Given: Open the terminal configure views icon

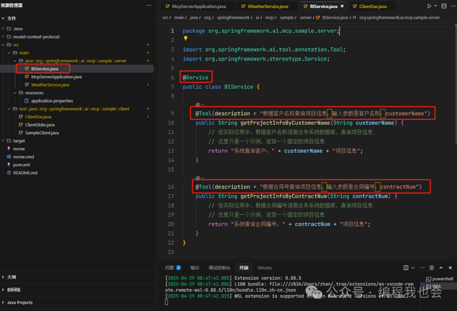Looking at the screenshot, I should click(432, 267).
